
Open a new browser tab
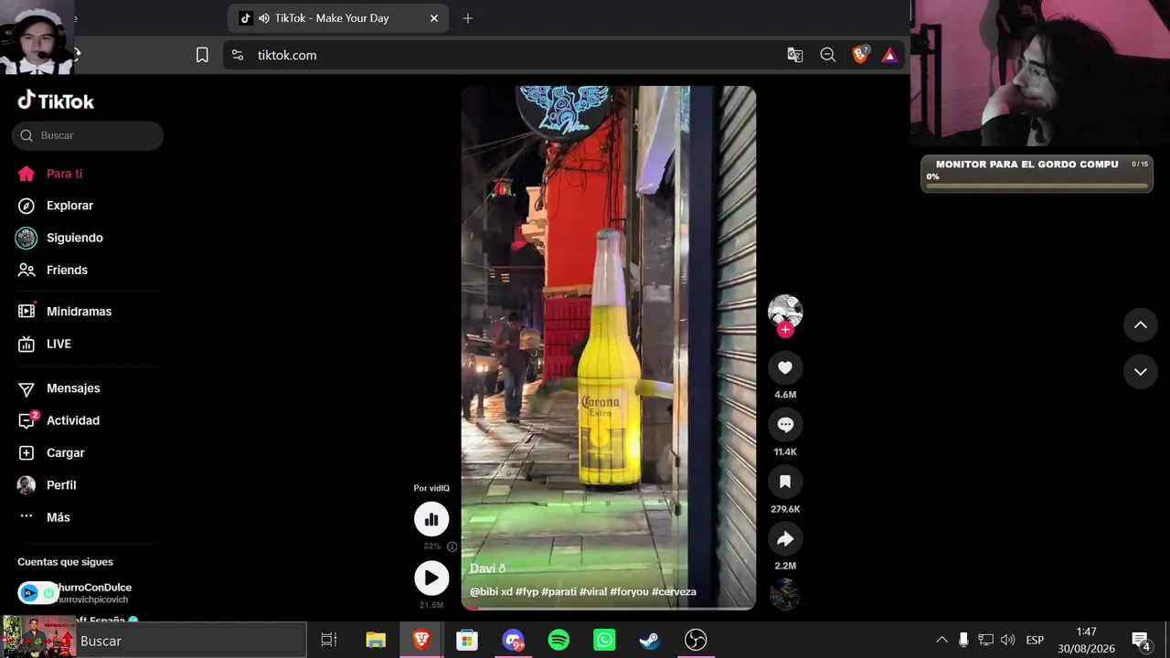(x=468, y=18)
